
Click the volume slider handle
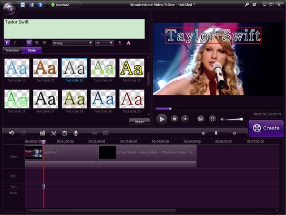coord(242,119)
